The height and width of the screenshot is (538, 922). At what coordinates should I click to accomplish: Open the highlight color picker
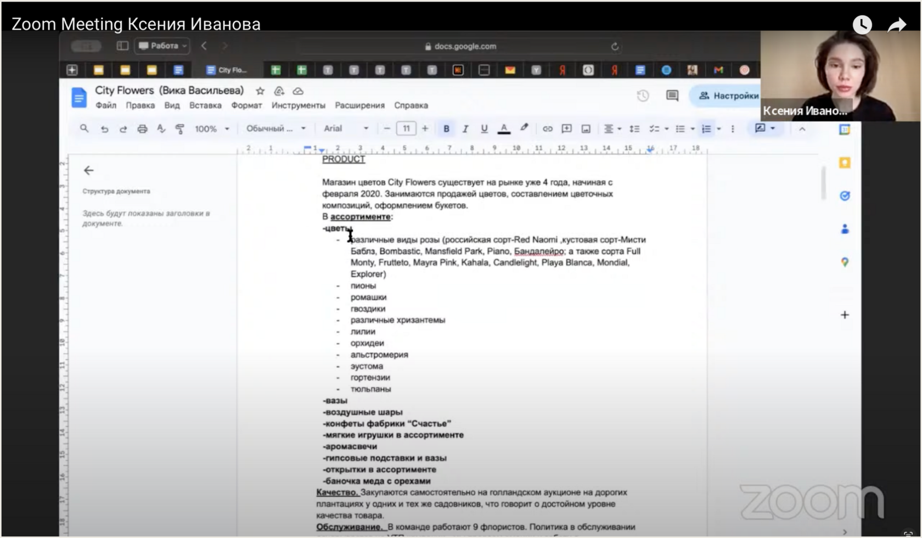(x=524, y=128)
